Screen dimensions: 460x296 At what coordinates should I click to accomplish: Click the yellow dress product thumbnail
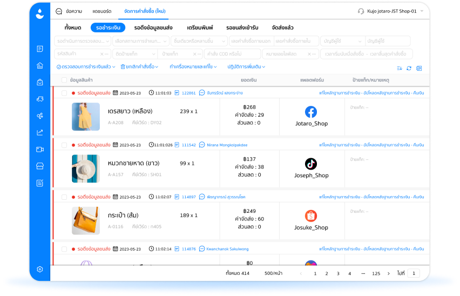tap(86, 117)
